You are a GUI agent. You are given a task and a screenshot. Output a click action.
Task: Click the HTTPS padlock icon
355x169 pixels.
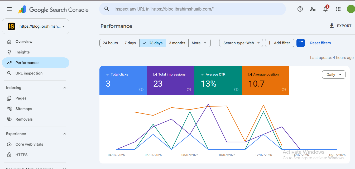tap(9, 155)
